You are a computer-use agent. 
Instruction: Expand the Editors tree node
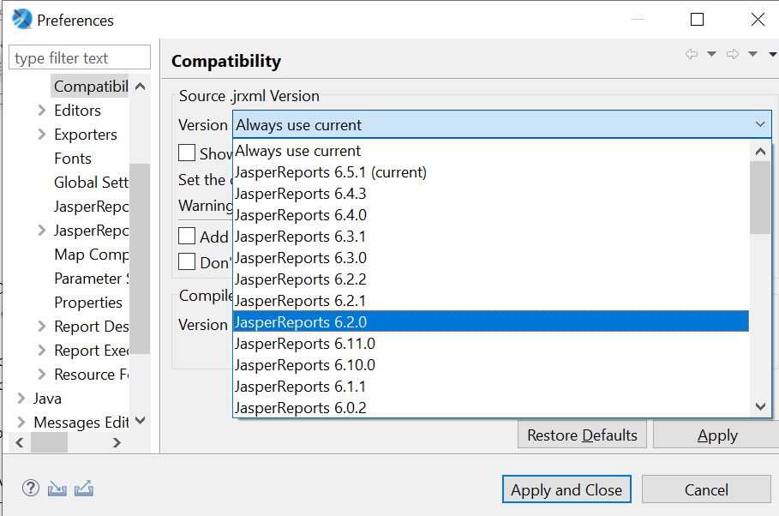point(42,110)
